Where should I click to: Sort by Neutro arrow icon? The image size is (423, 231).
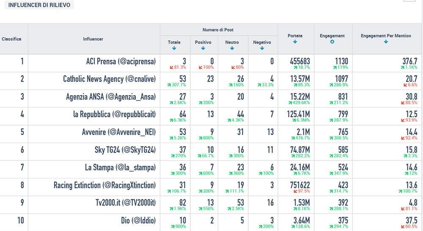232,48
